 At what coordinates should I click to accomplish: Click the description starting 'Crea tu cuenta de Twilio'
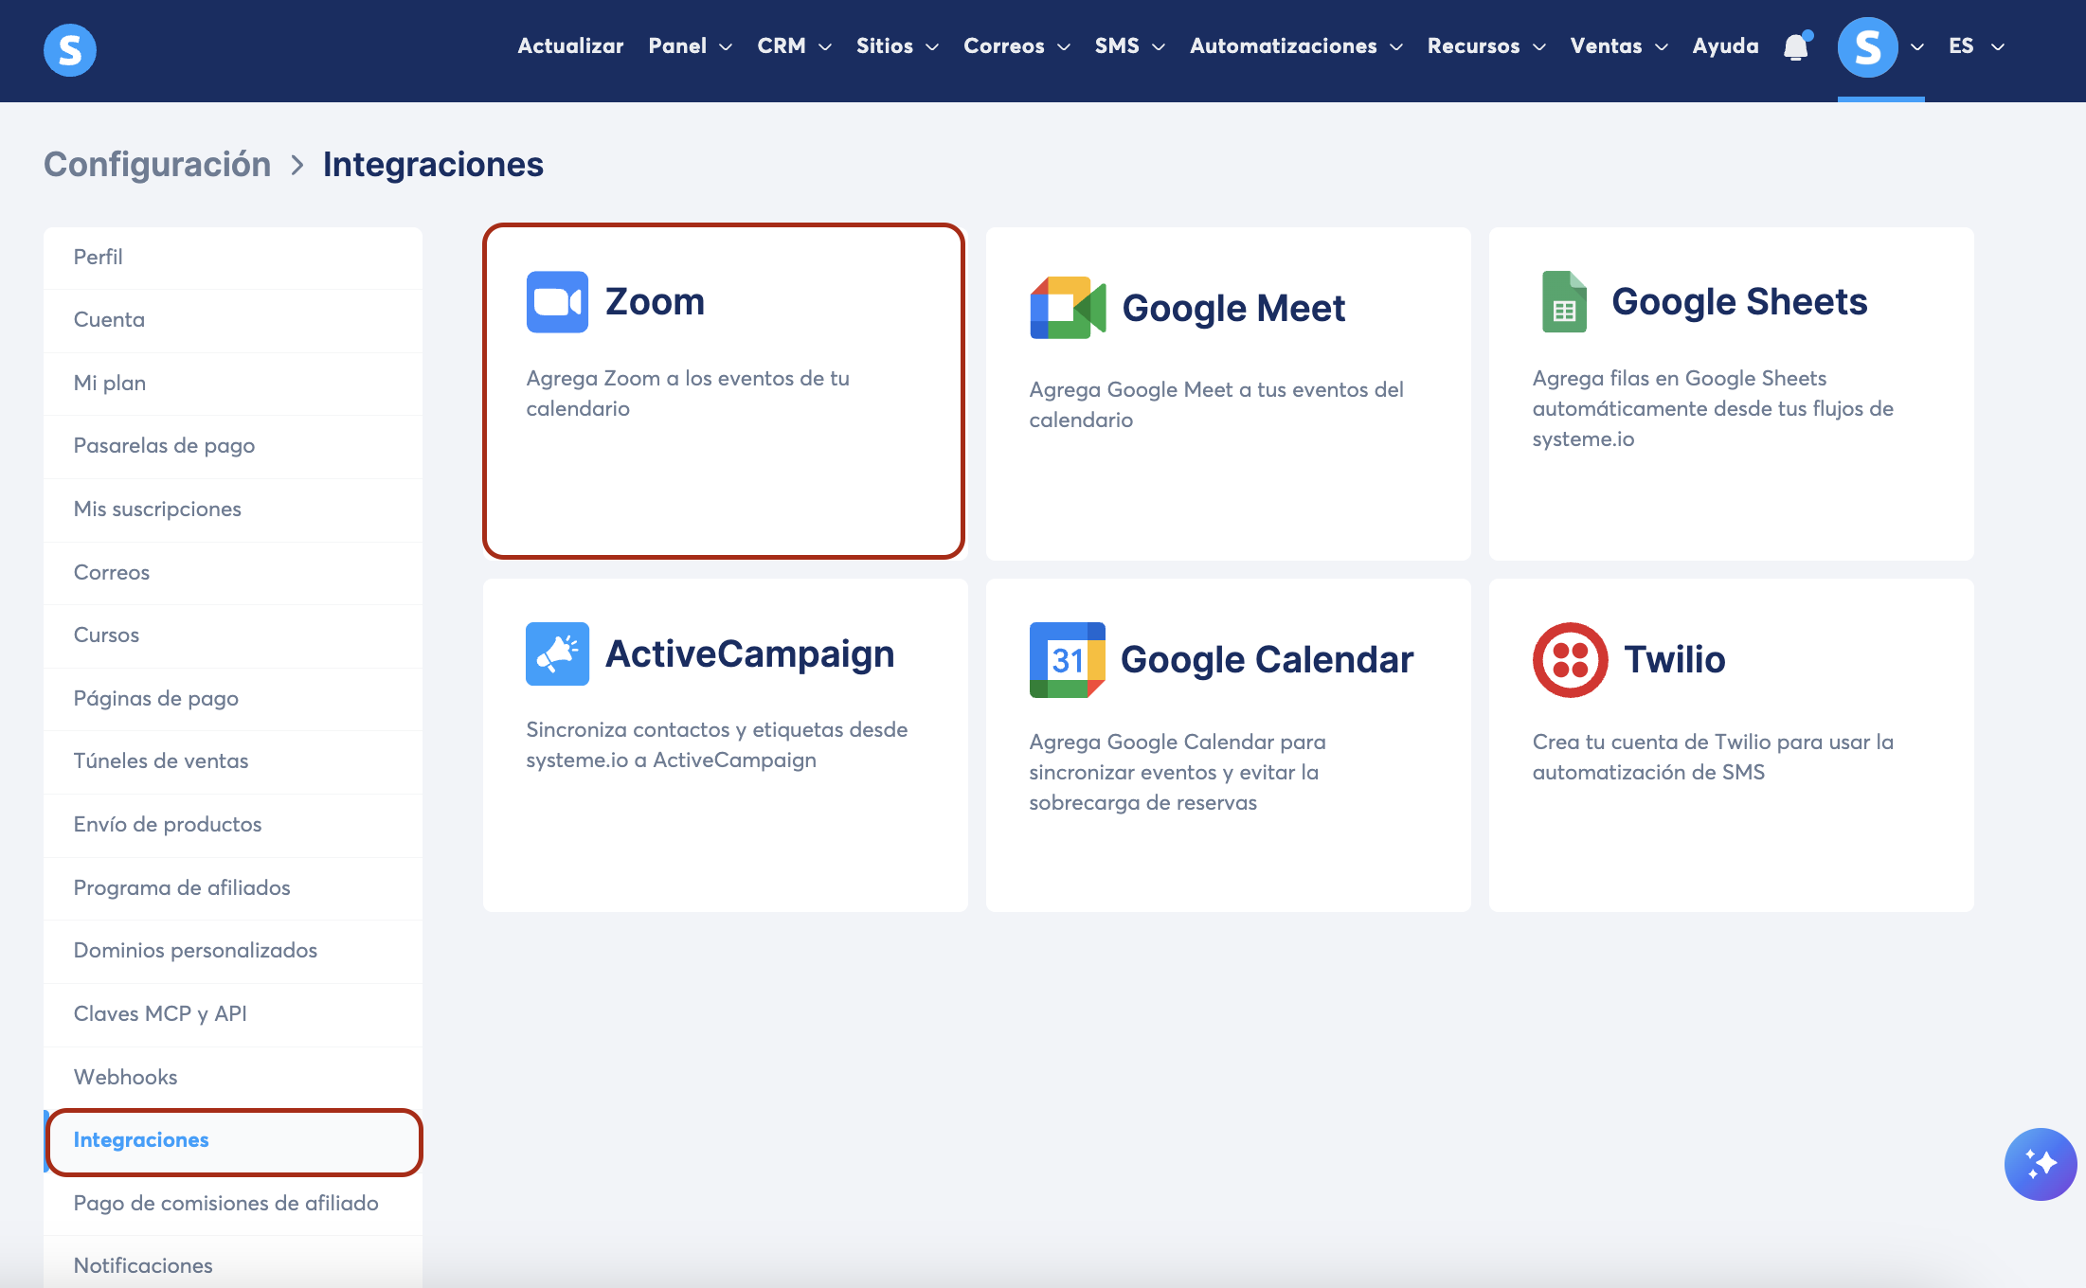click(1713, 757)
